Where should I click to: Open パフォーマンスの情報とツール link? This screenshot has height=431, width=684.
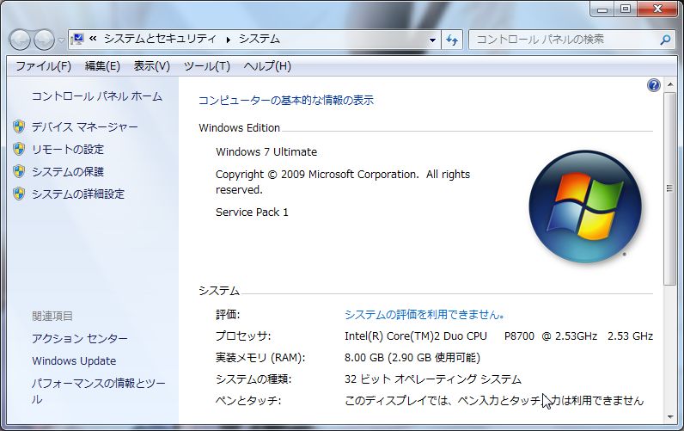pos(99,391)
